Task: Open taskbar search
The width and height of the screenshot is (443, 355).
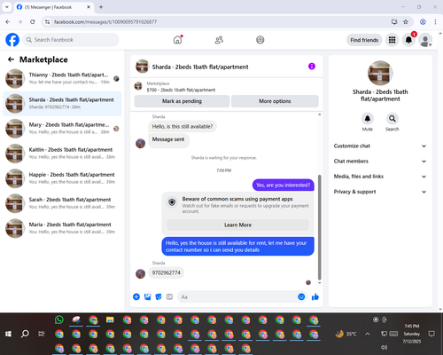Action: (x=25, y=334)
